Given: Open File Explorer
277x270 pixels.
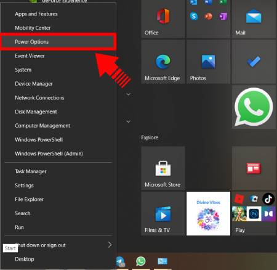Looking at the screenshot, I should pos(58,199).
